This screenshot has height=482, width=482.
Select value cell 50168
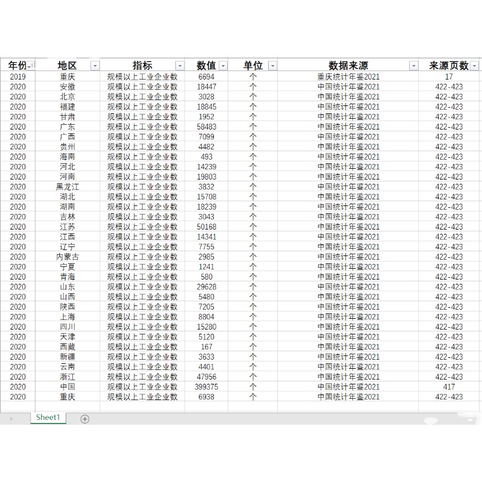206,227
